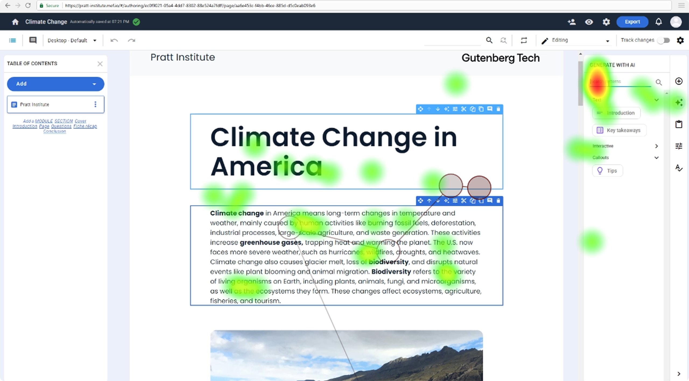Screen dimensions: 689x381
Task: Click the undo arrow
Action: point(114,40)
